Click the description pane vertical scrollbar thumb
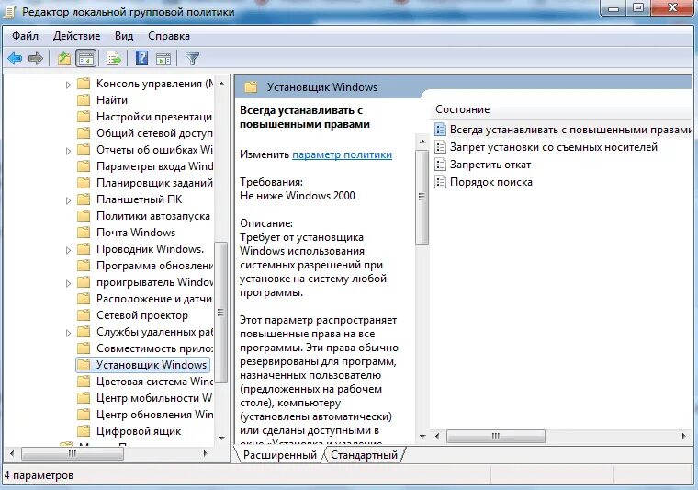The image size is (698, 490). [422, 197]
